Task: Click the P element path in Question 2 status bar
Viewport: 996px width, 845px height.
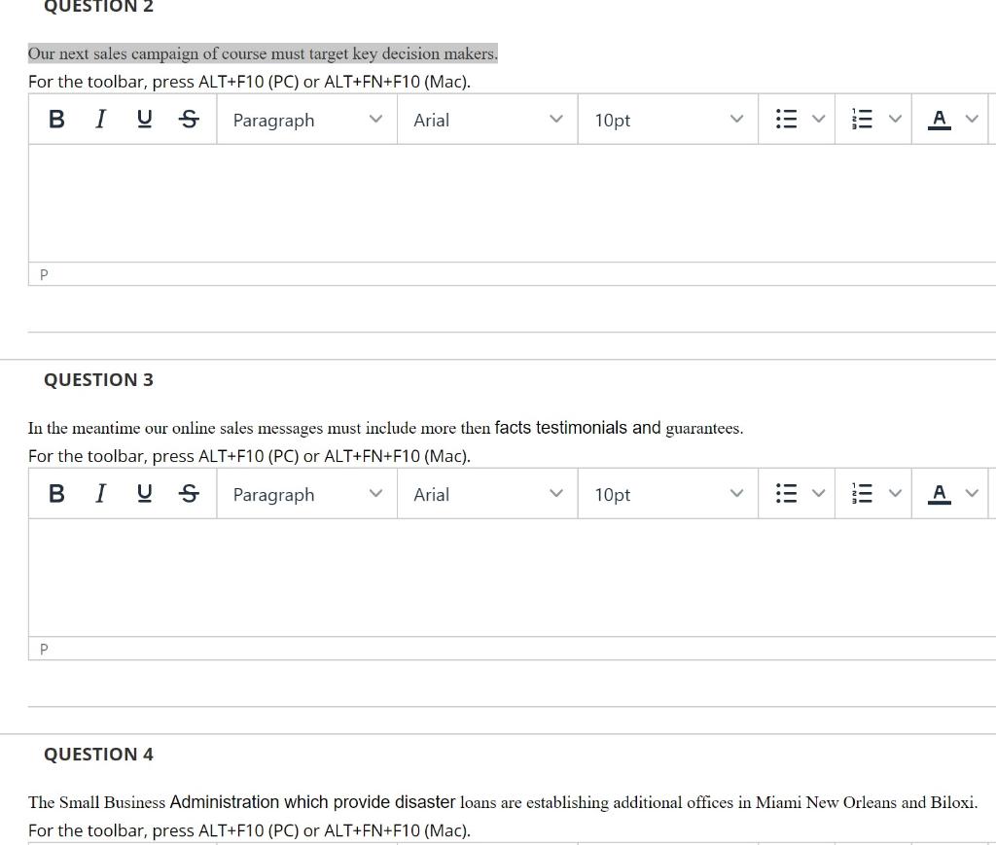Action: [44, 275]
